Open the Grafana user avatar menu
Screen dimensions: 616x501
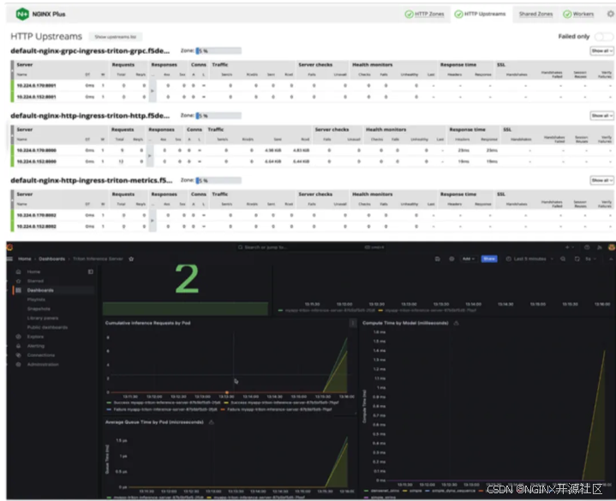tap(611, 247)
